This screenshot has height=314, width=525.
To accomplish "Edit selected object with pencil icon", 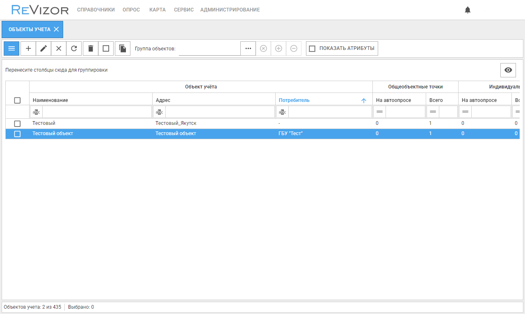I will click(43, 48).
